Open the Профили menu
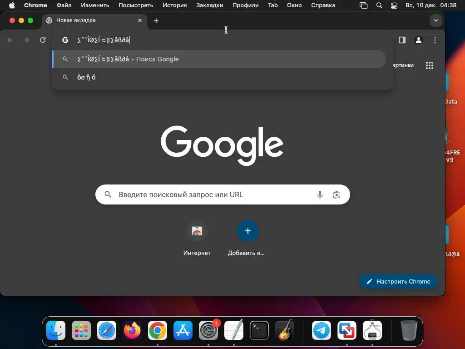Screen dimensions: 465x349 246,5
